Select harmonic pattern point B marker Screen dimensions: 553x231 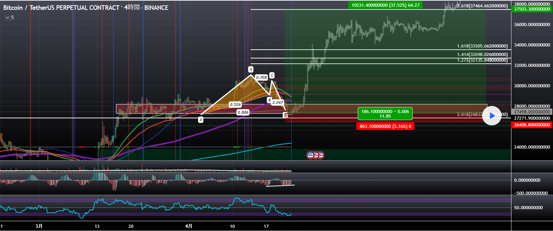pyautogui.click(x=269, y=100)
